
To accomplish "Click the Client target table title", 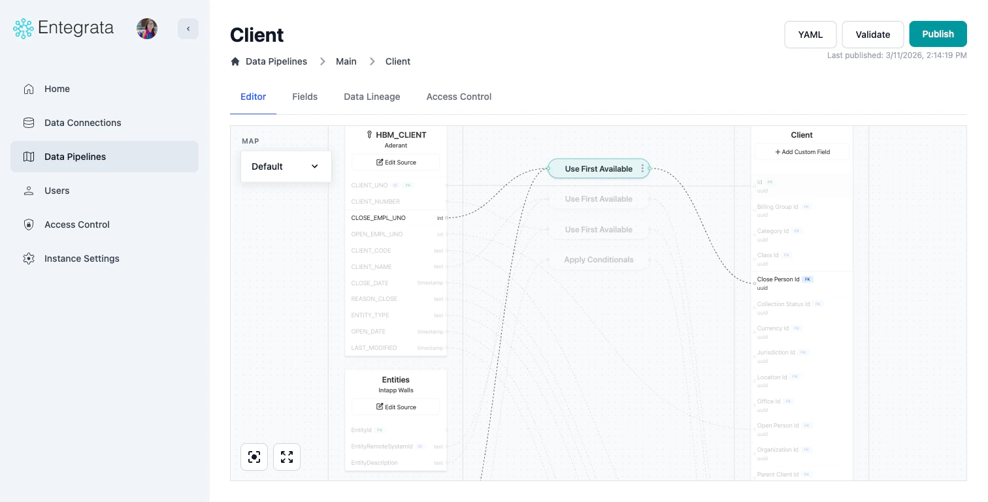I will pos(802,135).
